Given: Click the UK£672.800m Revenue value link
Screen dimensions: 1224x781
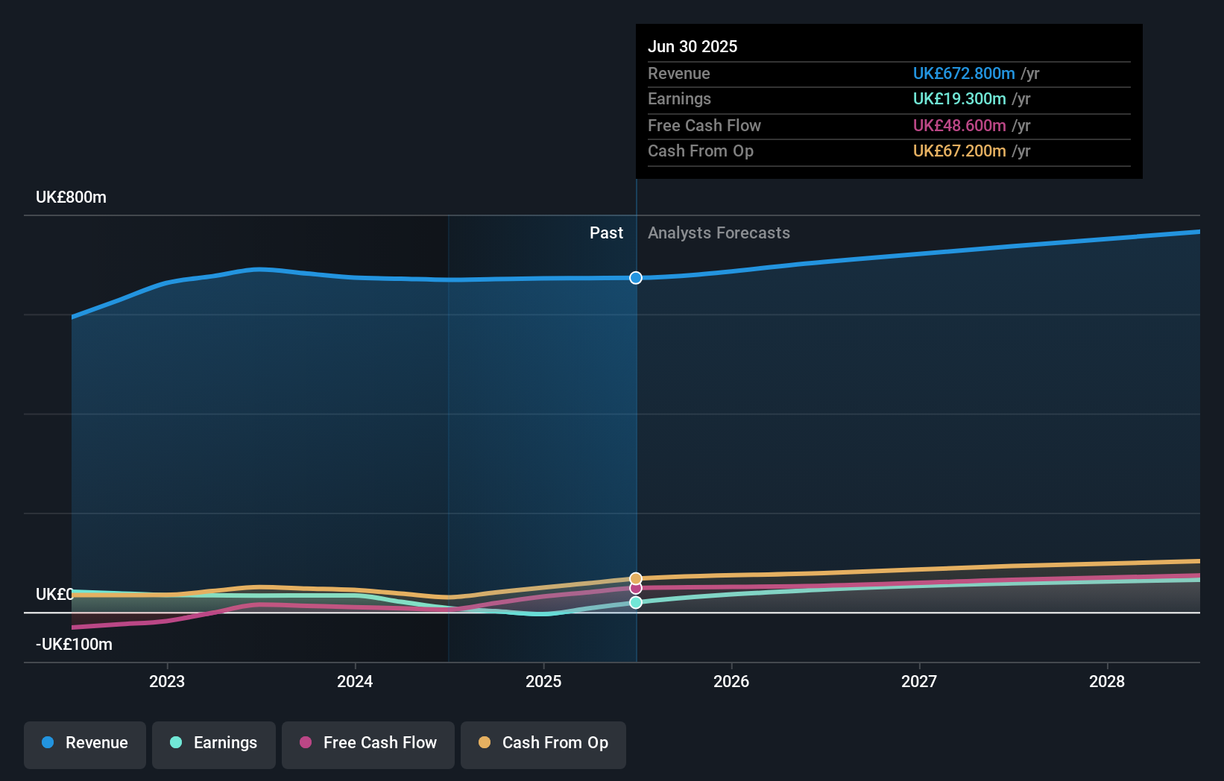Looking at the screenshot, I should click(964, 73).
